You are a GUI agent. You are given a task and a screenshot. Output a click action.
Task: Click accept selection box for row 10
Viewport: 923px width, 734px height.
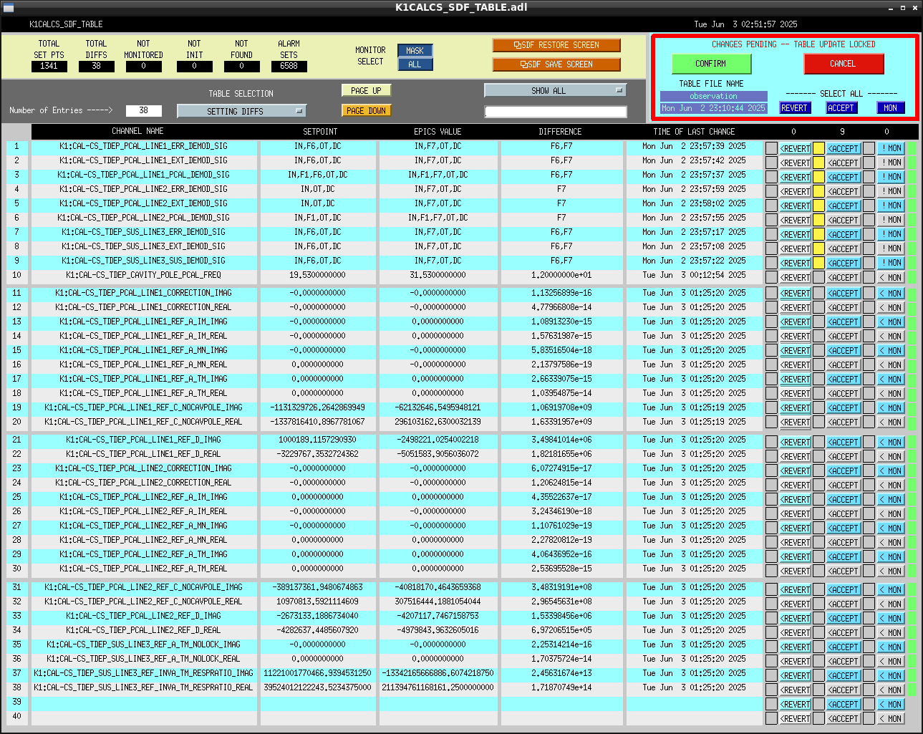[x=818, y=277]
